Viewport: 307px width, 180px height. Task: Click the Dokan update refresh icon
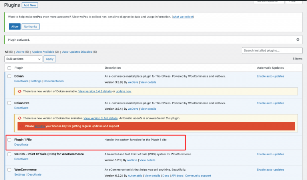(x=20, y=91)
